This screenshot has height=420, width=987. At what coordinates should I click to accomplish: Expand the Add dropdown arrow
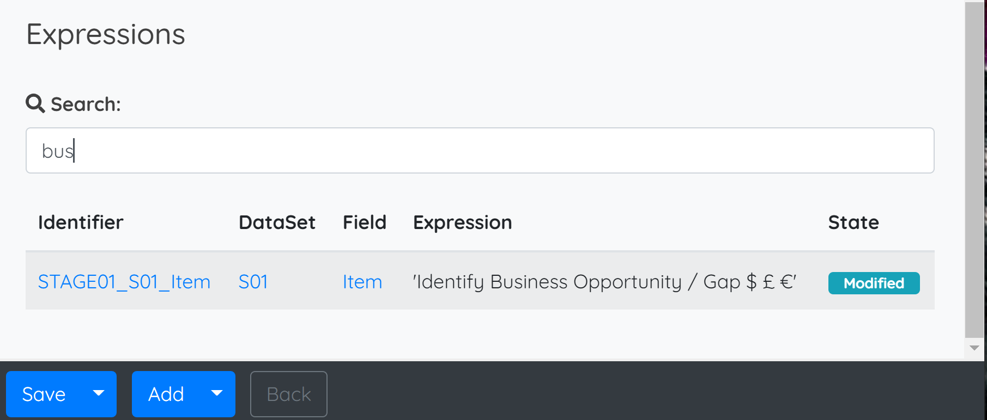[217, 394]
